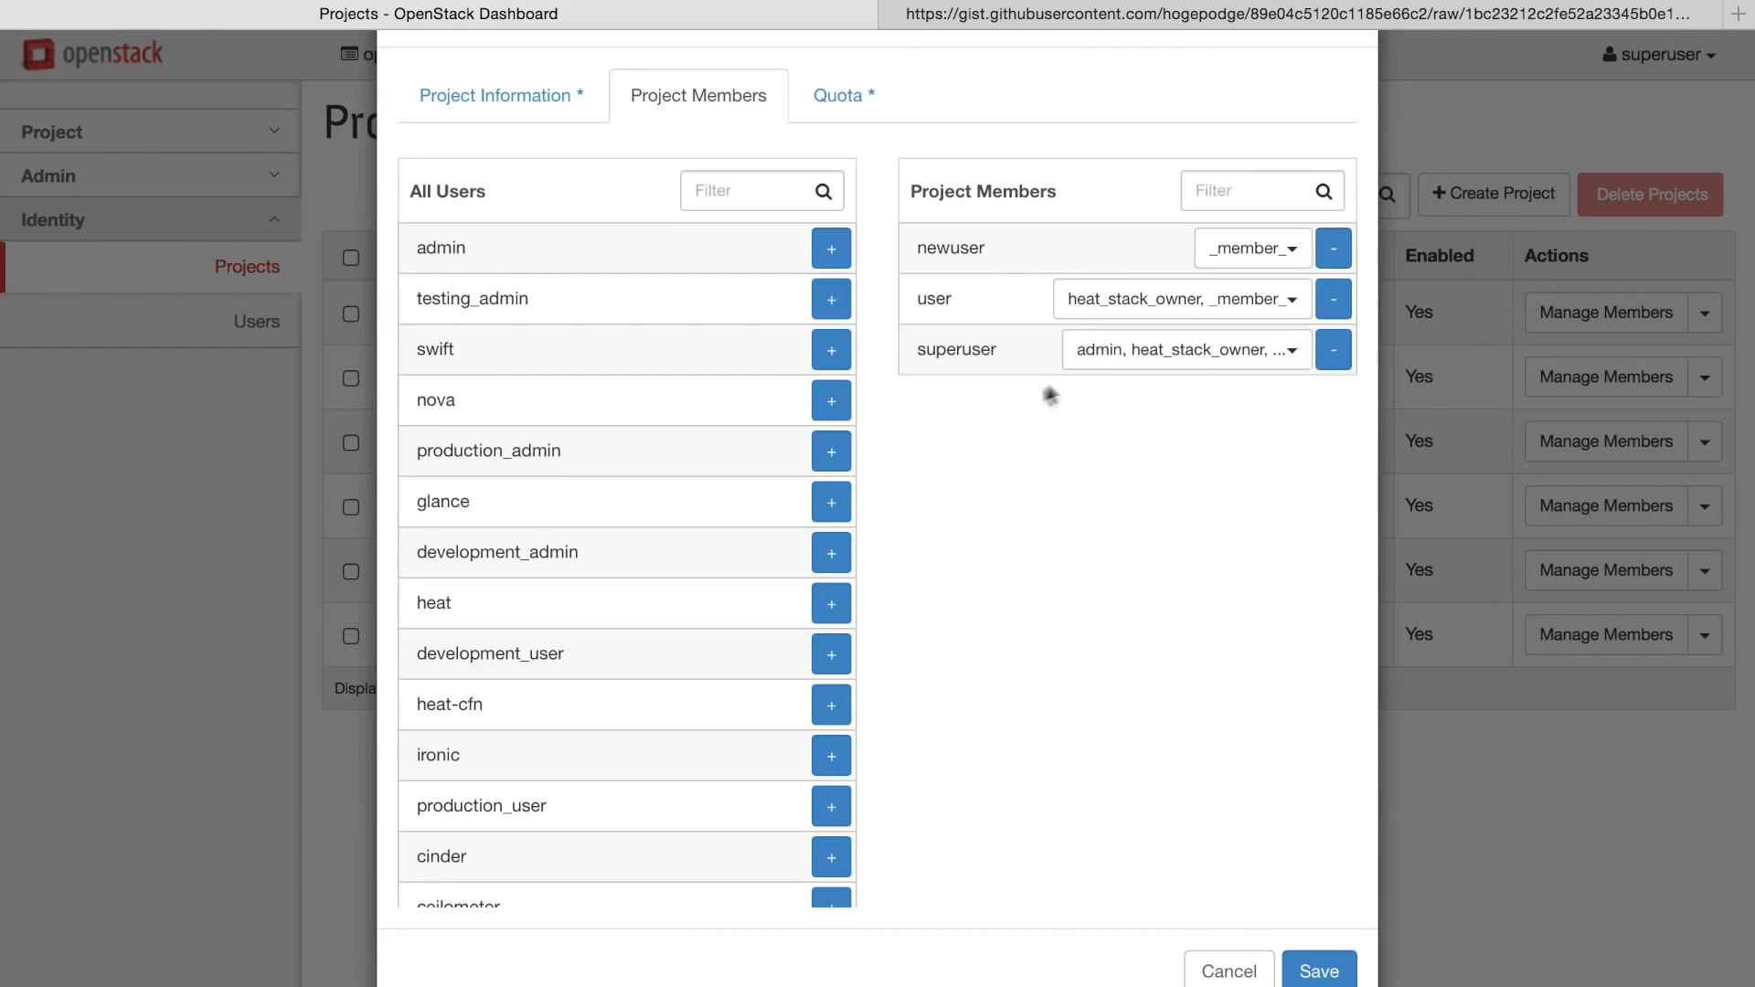Viewport: 1755px width, 987px height.
Task: Click search icon in All Users filter
Action: pyautogui.click(x=823, y=191)
